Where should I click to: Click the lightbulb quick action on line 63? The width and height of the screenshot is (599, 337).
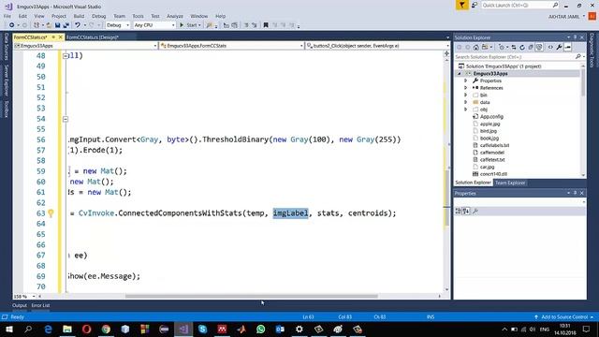pos(51,213)
